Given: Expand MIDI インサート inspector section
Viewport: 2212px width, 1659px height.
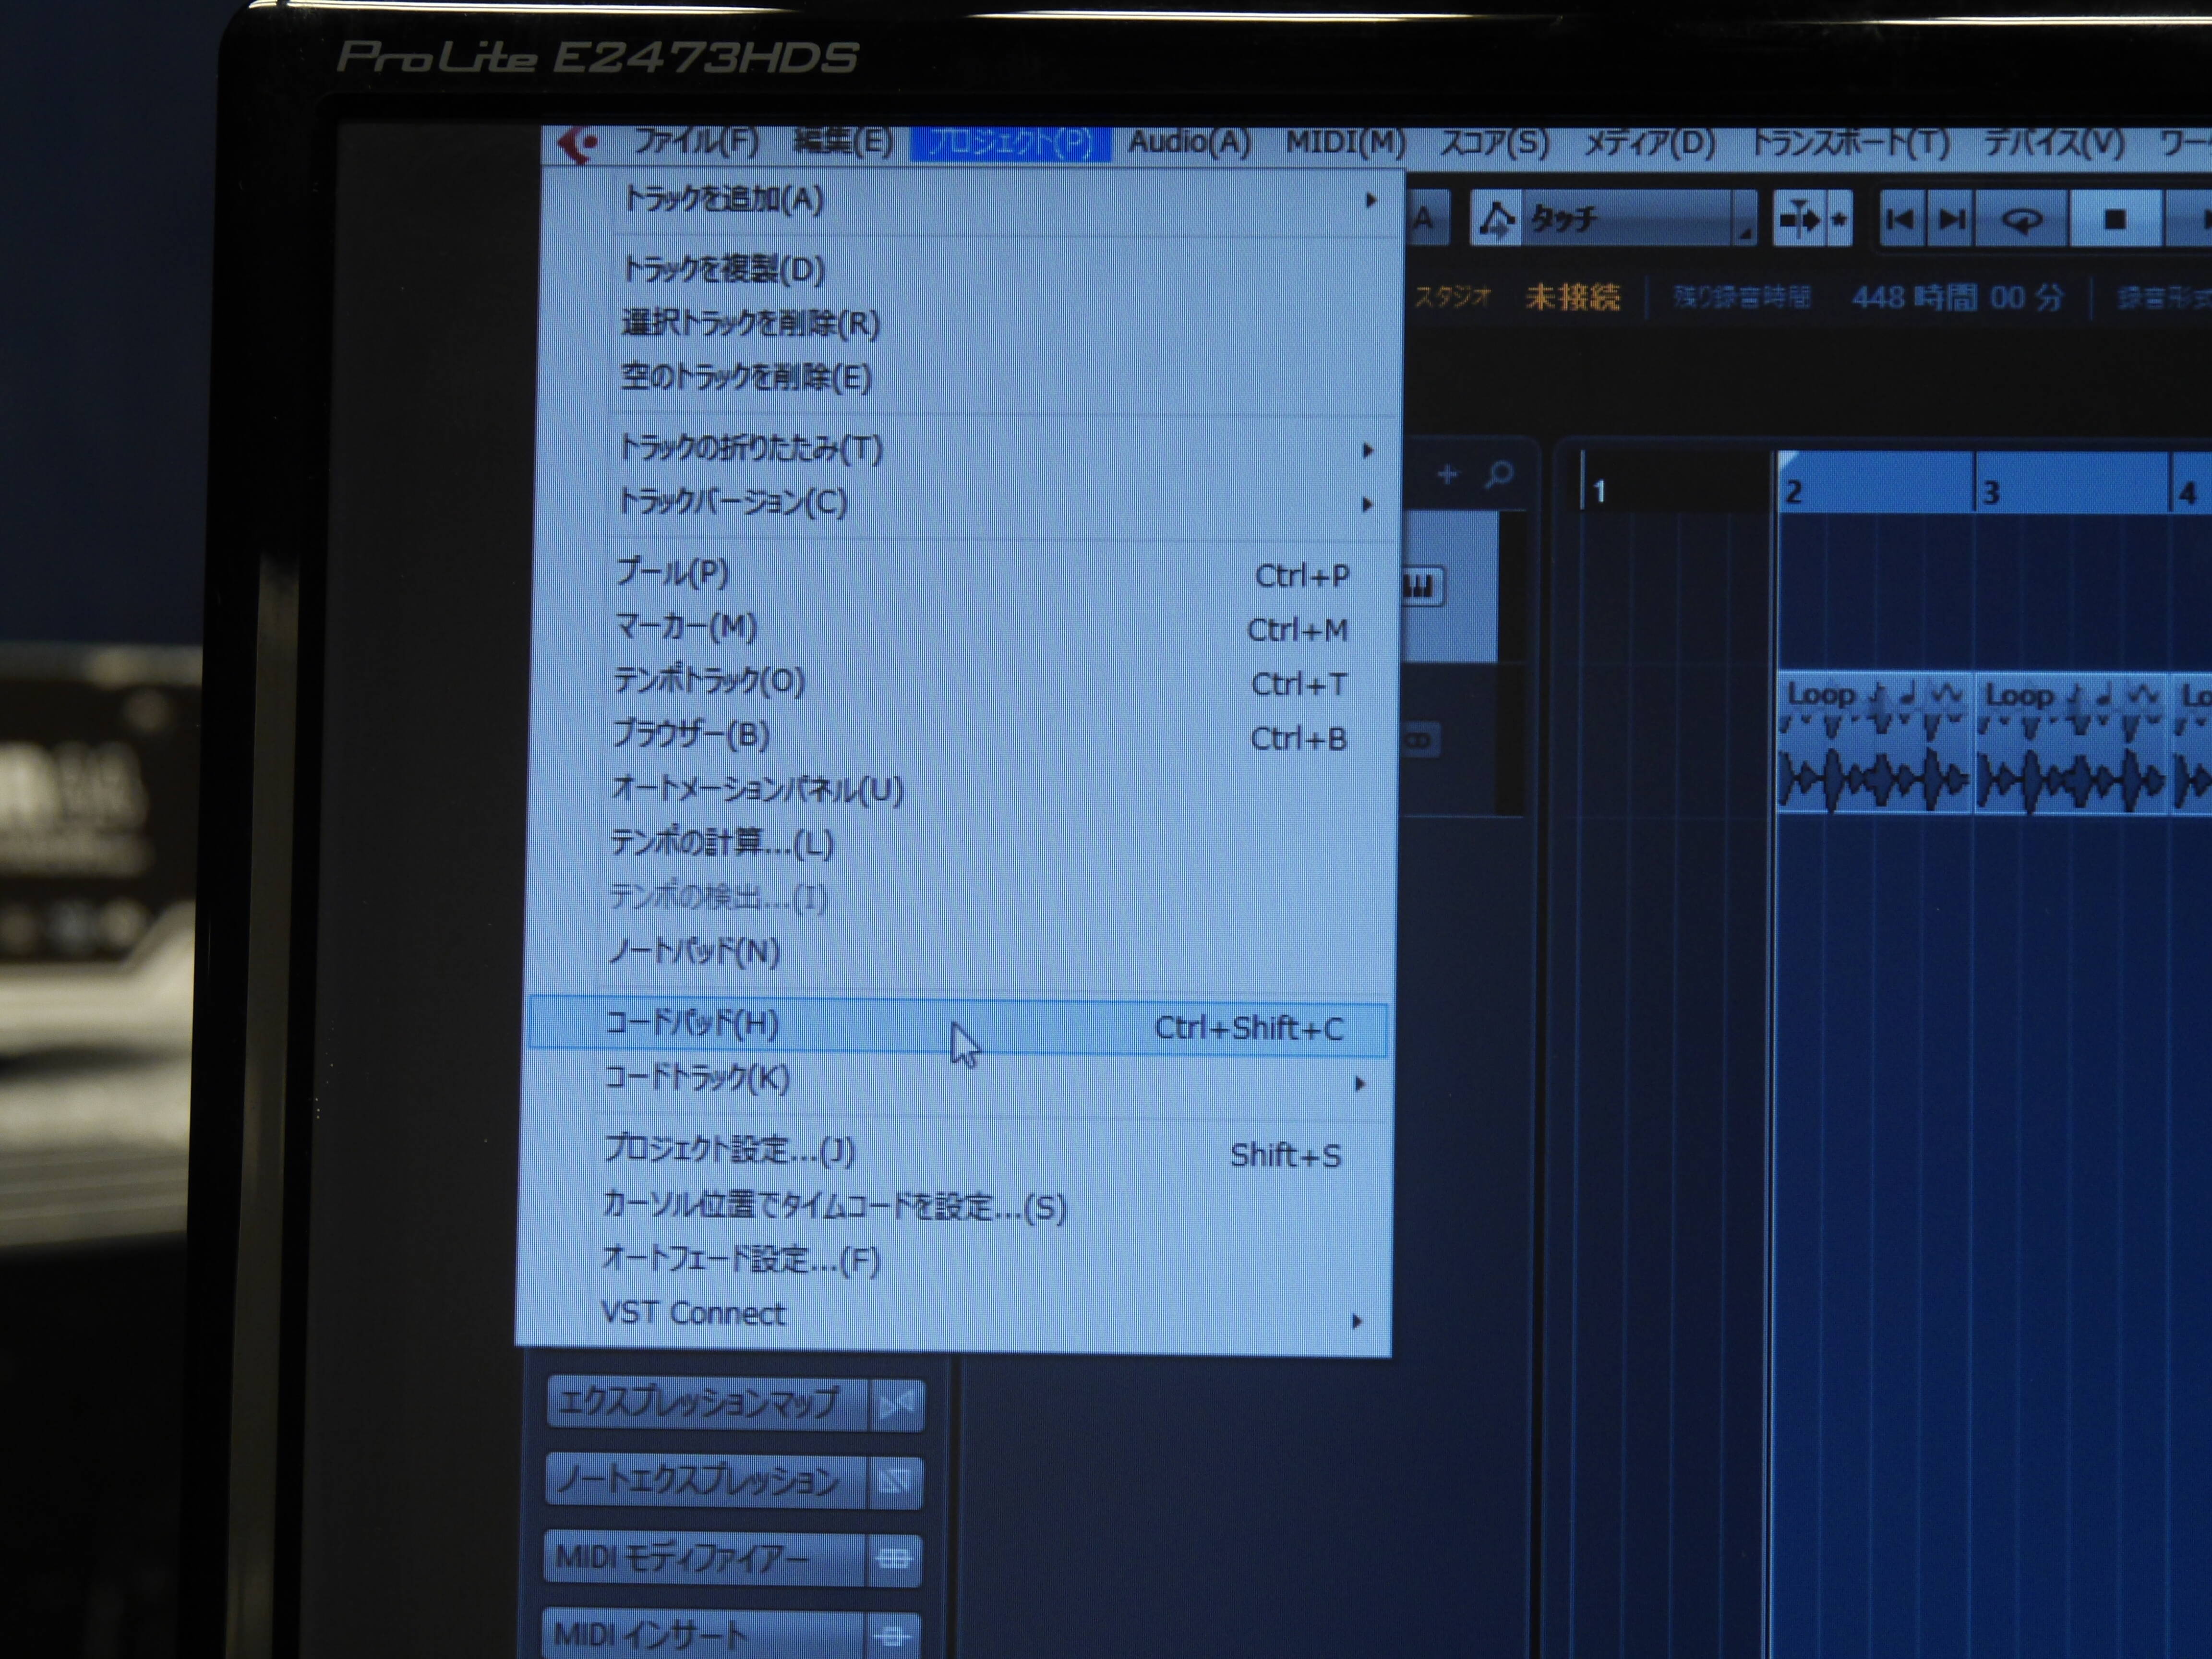Looking at the screenshot, I should (703, 1634).
